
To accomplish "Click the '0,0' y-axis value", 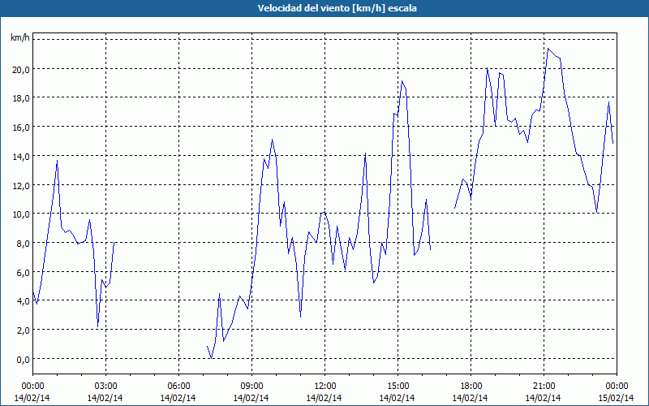I will (24, 360).
